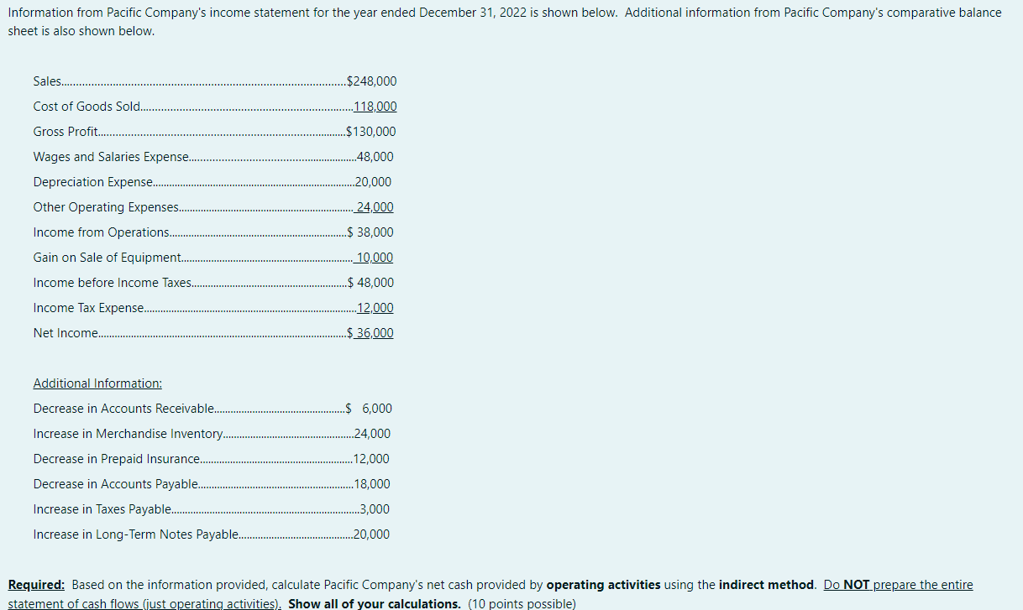Select the $ 48,000 pre-tax income value
1023x610 pixels.
coord(370,283)
